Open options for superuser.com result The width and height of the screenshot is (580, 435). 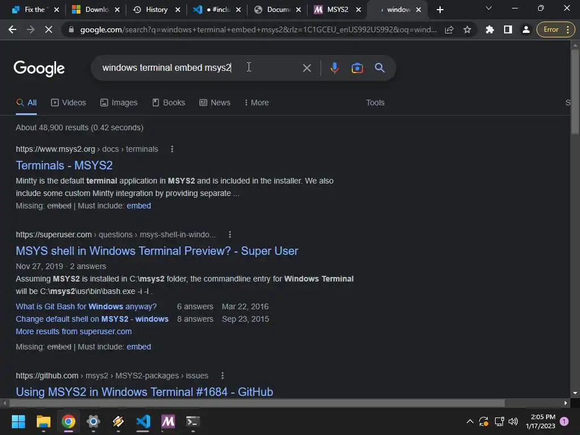click(230, 234)
